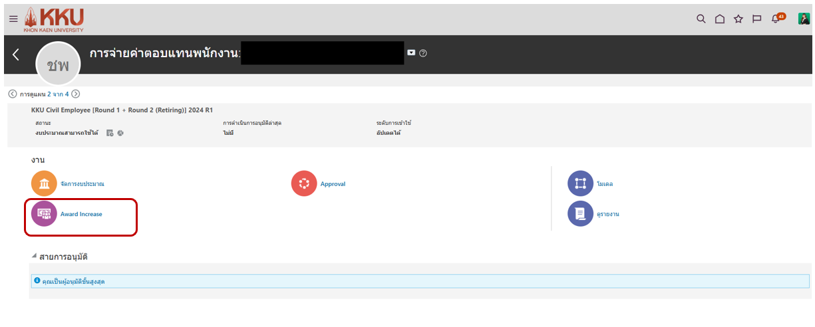The image size is (815, 327).
Task: Open the Watchlist flag icon
Action: click(x=756, y=19)
